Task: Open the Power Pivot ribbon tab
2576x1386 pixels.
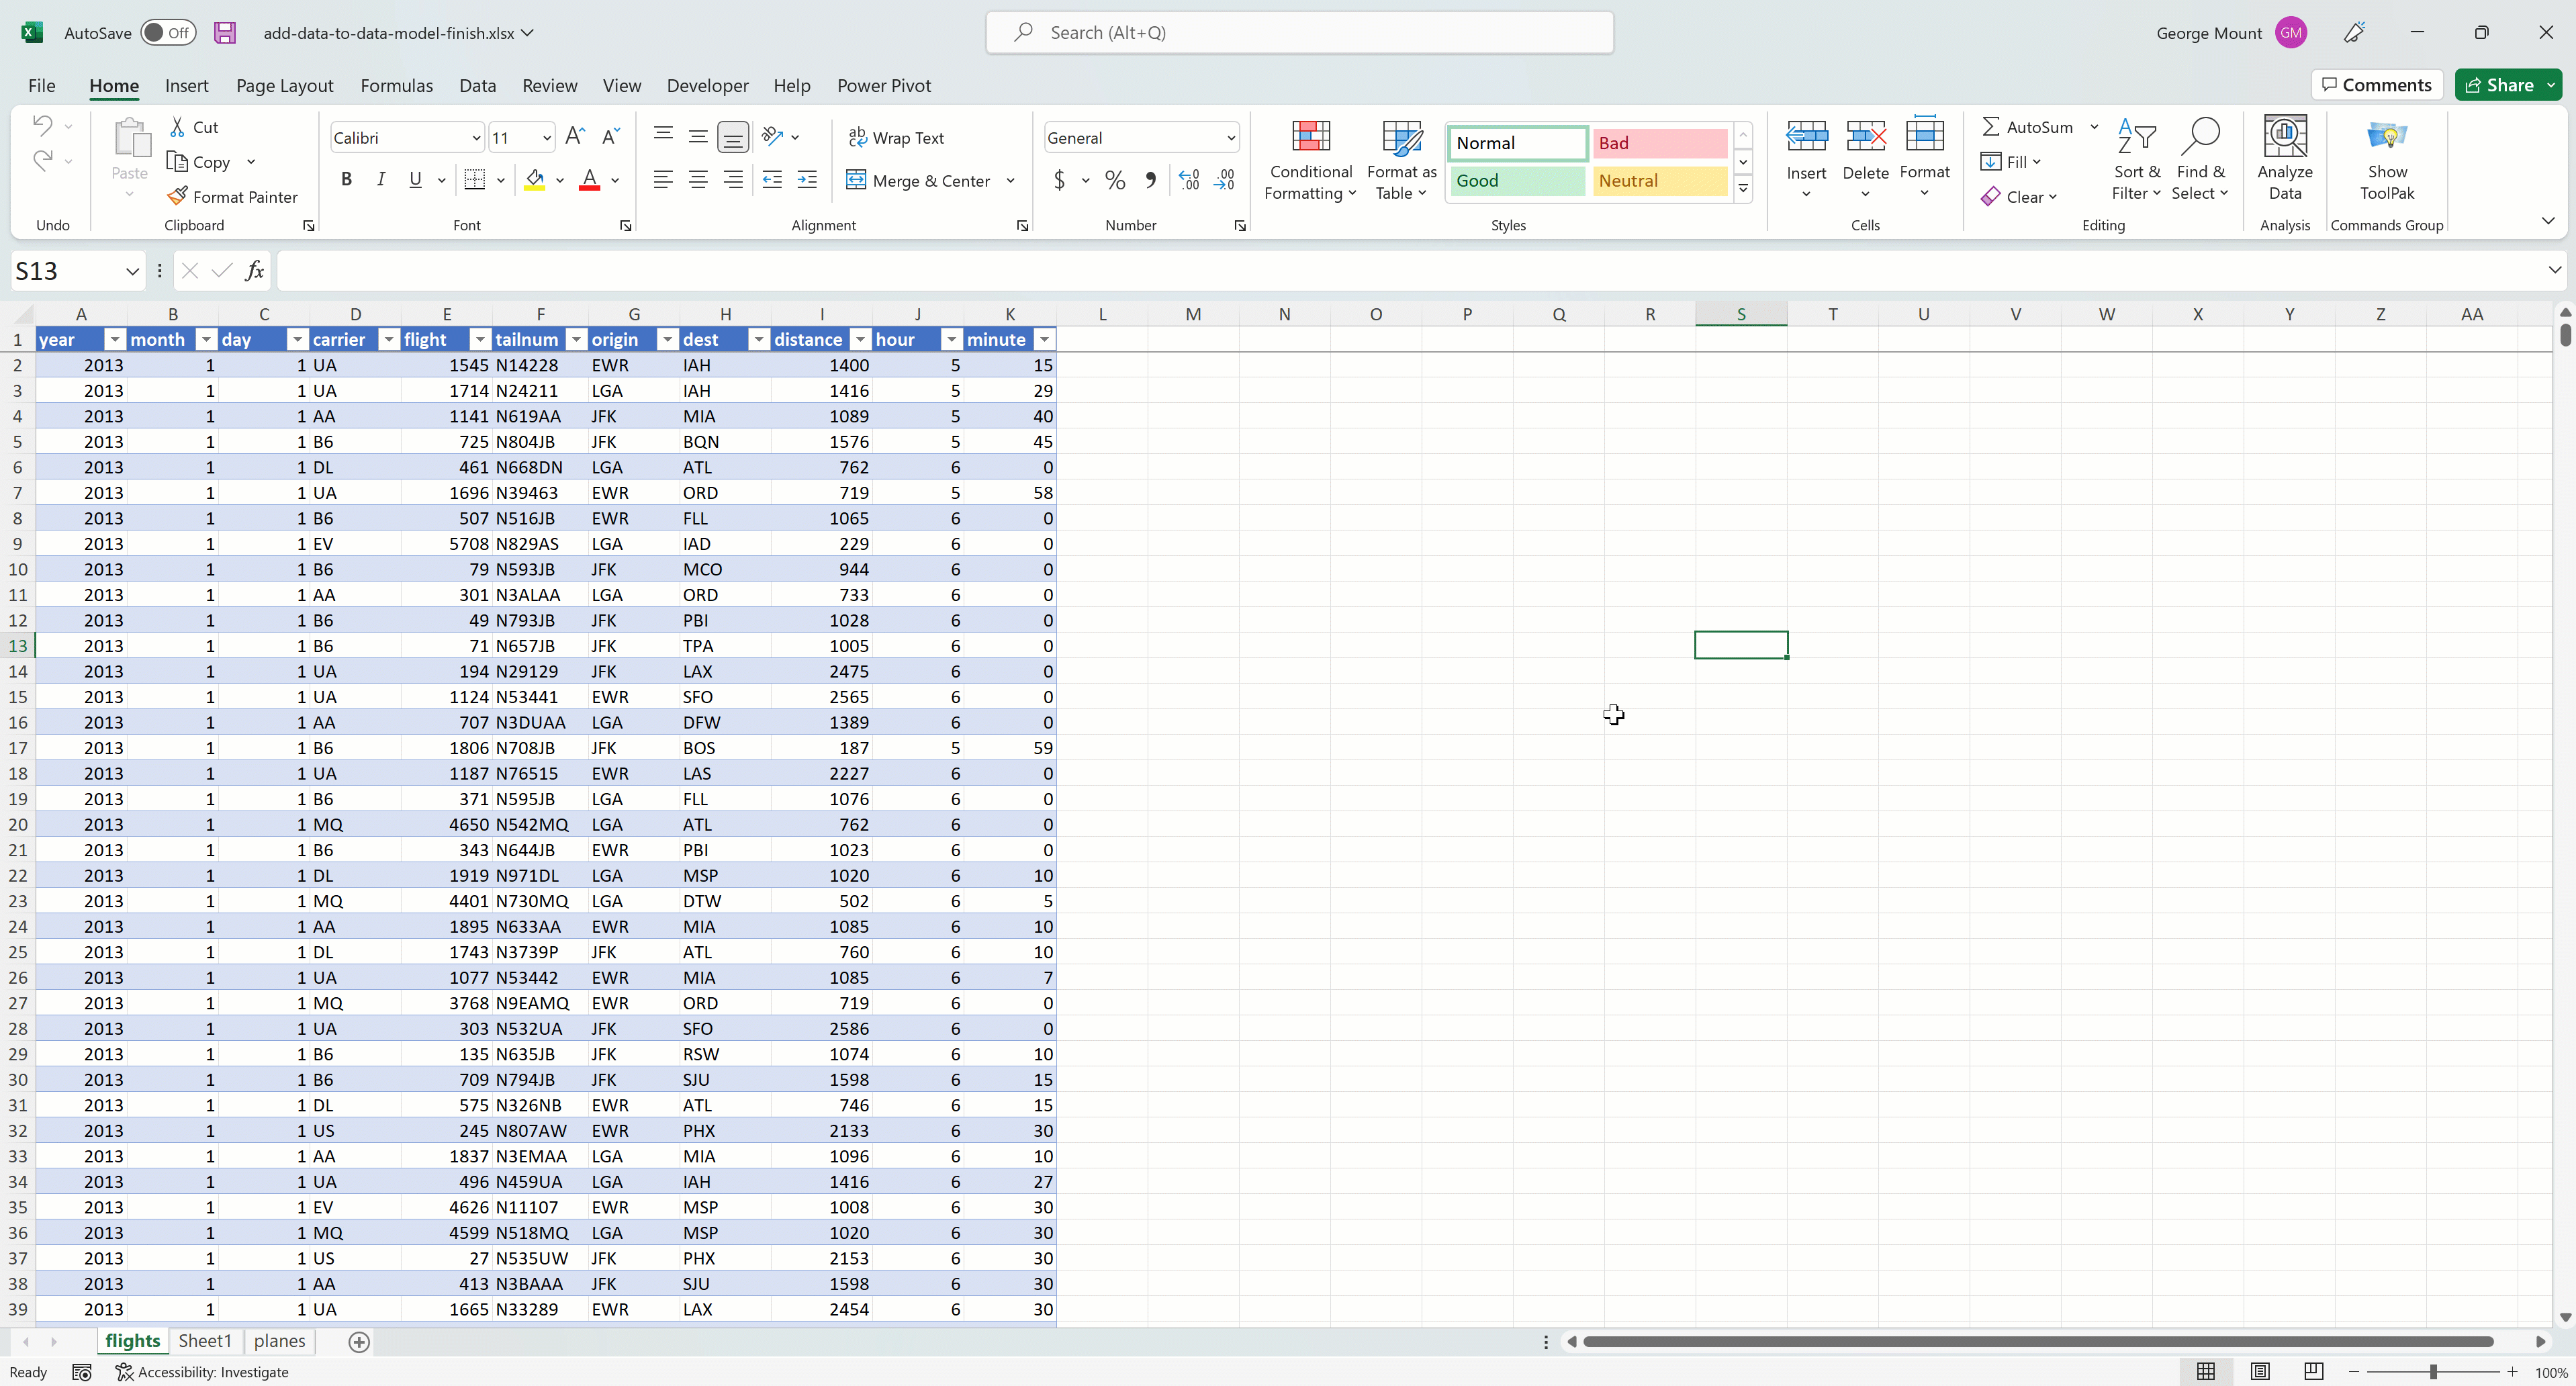Action: click(883, 86)
